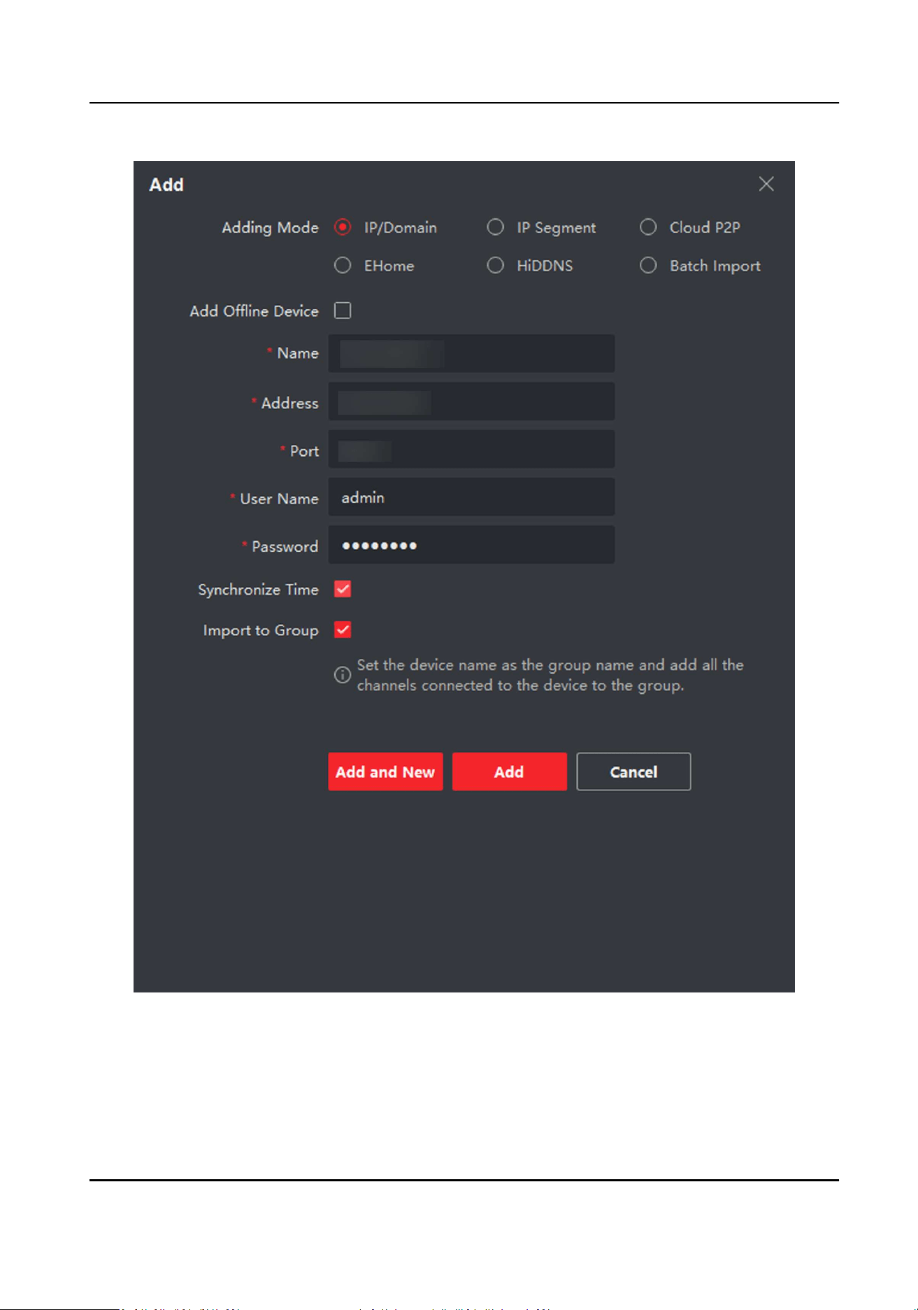Close the Add dialog with the X
Viewport: 918px width, 1310px height.
766,184
